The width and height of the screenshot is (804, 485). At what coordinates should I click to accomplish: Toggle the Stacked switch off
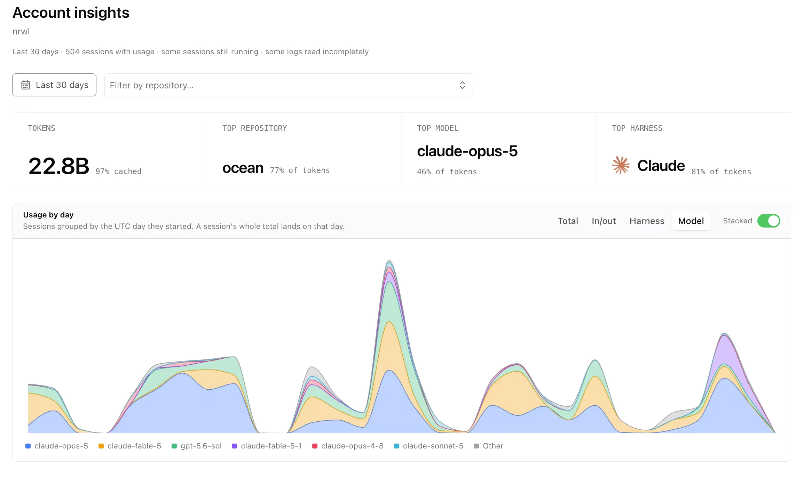pyautogui.click(x=769, y=221)
